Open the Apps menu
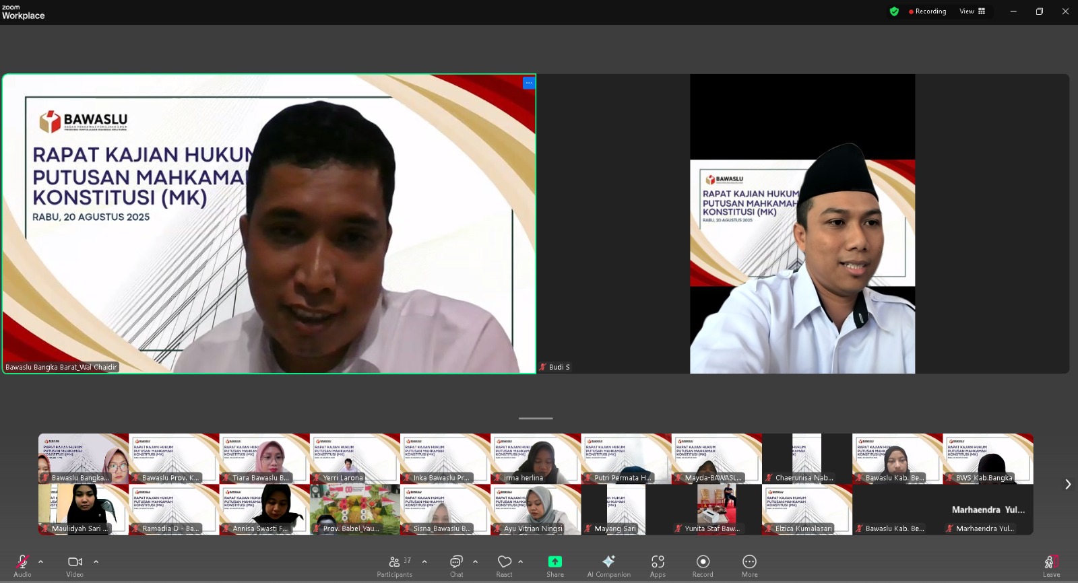This screenshot has height=583, width=1078. (658, 565)
